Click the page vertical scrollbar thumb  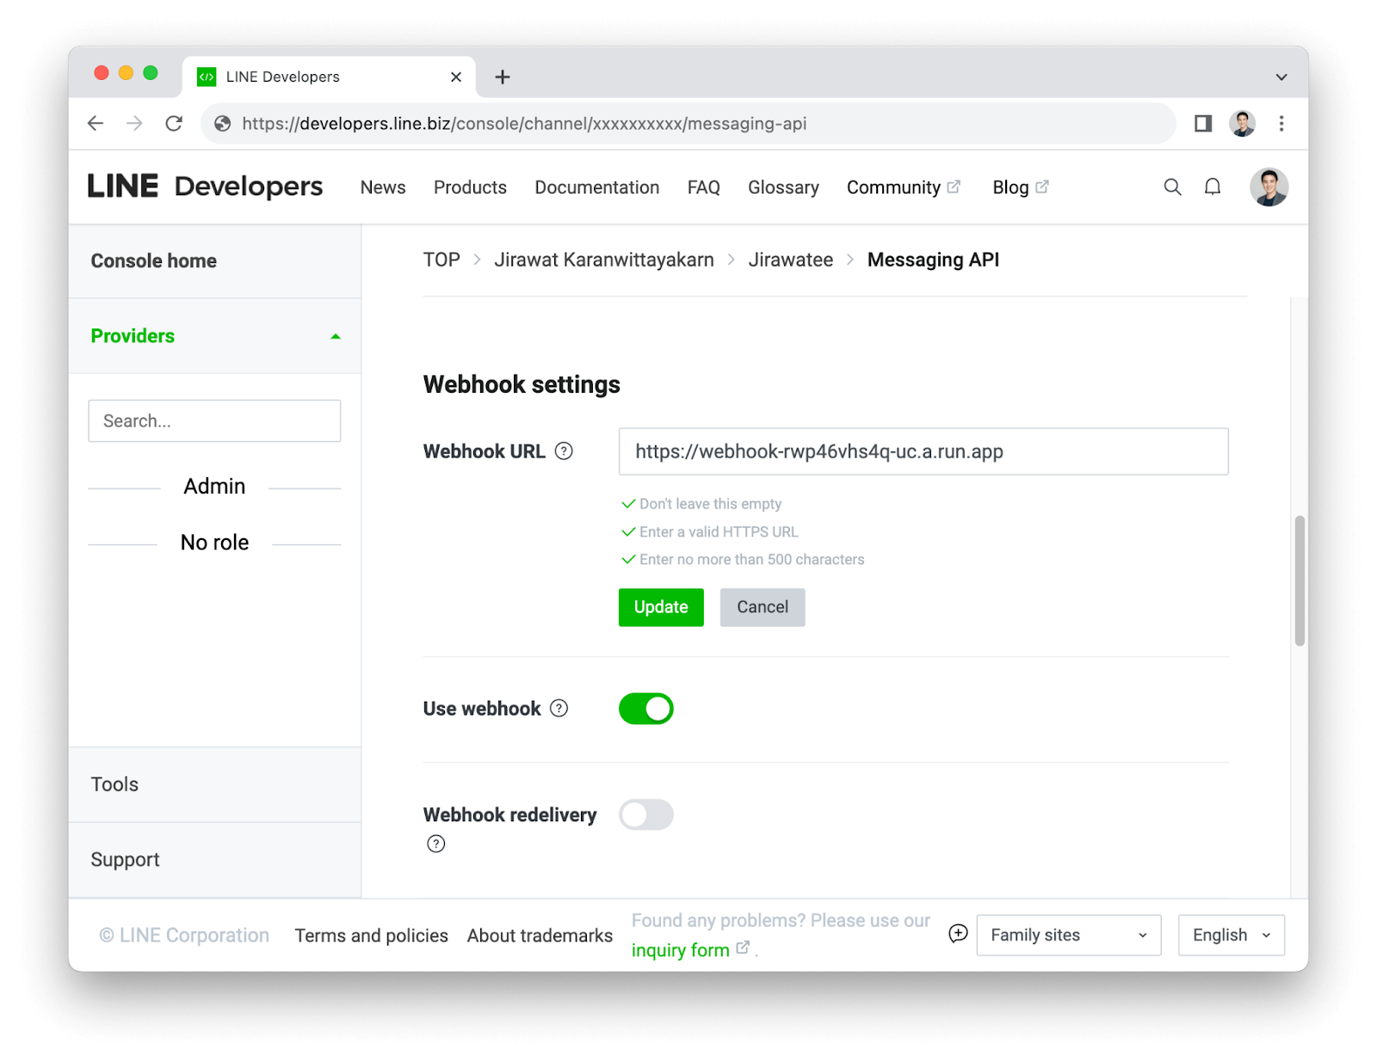coord(1300,580)
